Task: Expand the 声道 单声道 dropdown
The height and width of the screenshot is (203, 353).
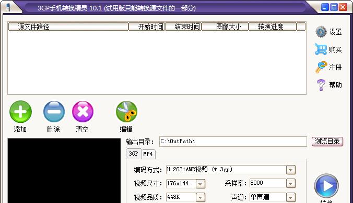Action: (291, 197)
